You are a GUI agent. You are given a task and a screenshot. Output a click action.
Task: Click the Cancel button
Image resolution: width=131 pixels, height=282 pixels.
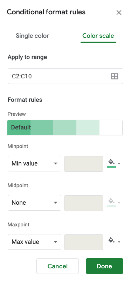point(57,266)
